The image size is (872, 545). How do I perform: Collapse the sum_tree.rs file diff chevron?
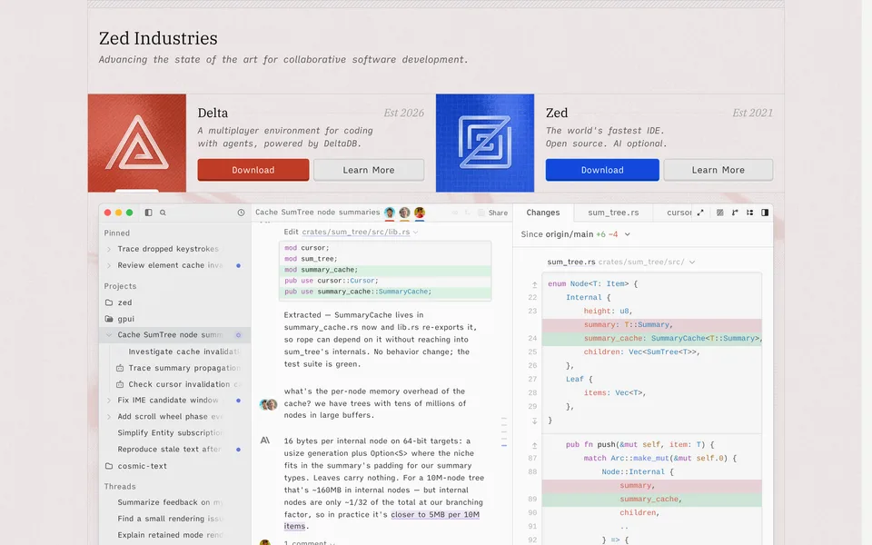click(692, 262)
